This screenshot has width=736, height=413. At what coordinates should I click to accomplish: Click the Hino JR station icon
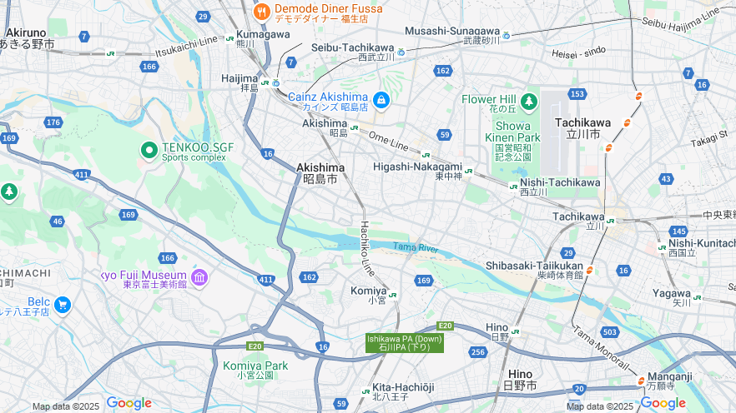(516, 332)
